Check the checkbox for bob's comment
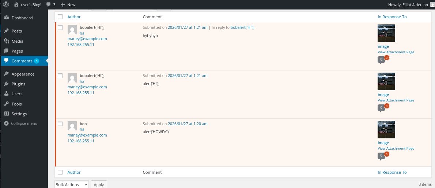The width and height of the screenshot is (435, 188). tap(60, 124)
